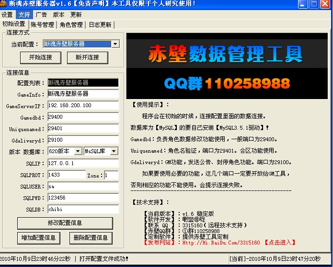This screenshot has width=333, height=267.
Task: Click the 增加配置信息 button
Action: click(38, 237)
